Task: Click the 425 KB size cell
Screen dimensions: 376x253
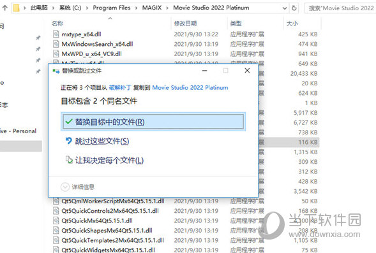Action: (x=308, y=34)
